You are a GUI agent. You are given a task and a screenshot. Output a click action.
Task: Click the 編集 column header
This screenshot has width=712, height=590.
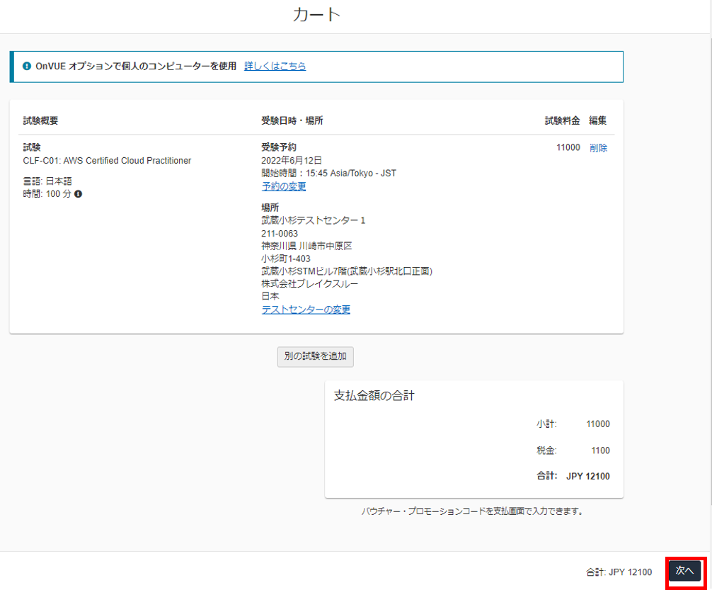pos(597,120)
